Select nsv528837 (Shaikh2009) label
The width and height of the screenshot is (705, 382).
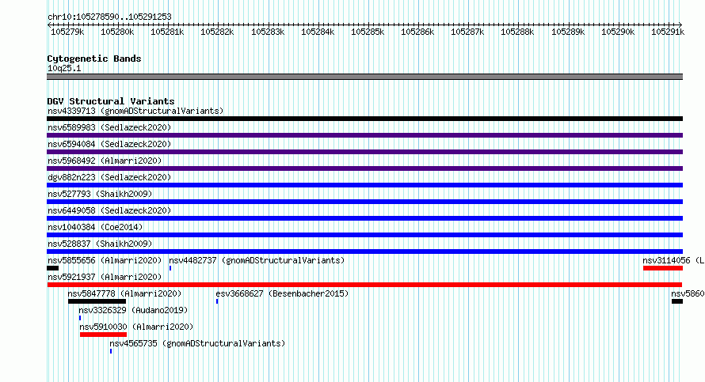(x=100, y=244)
